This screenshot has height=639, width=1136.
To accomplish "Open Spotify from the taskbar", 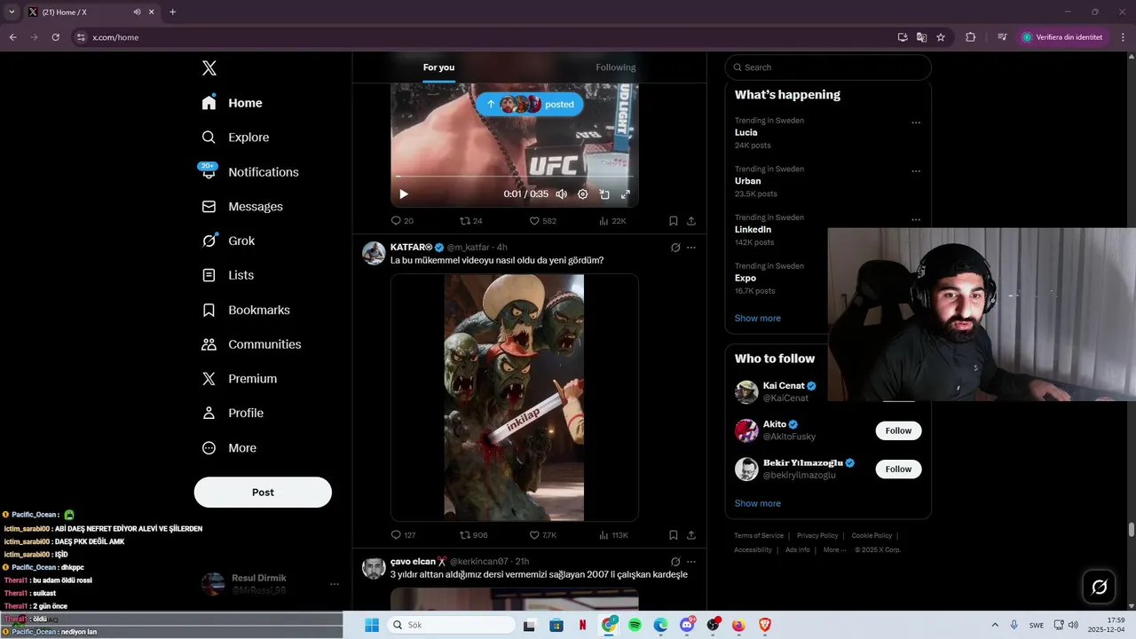I will [635, 625].
